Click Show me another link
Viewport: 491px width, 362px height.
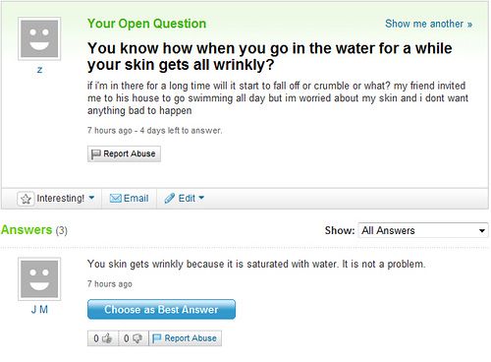click(x=428, y=24)
